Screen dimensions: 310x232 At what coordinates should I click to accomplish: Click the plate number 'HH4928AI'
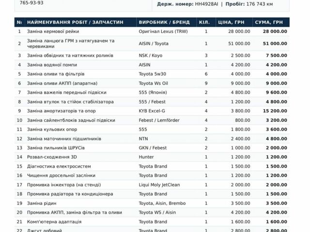coord(206,4)
